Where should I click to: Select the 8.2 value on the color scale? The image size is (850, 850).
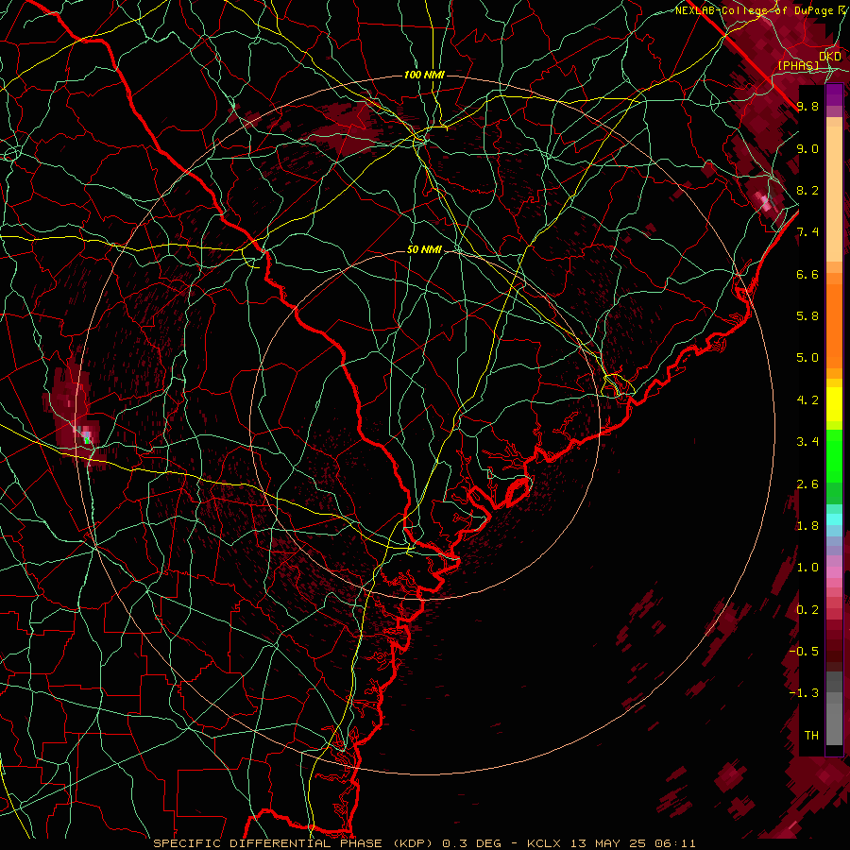[x=807, y=190]
